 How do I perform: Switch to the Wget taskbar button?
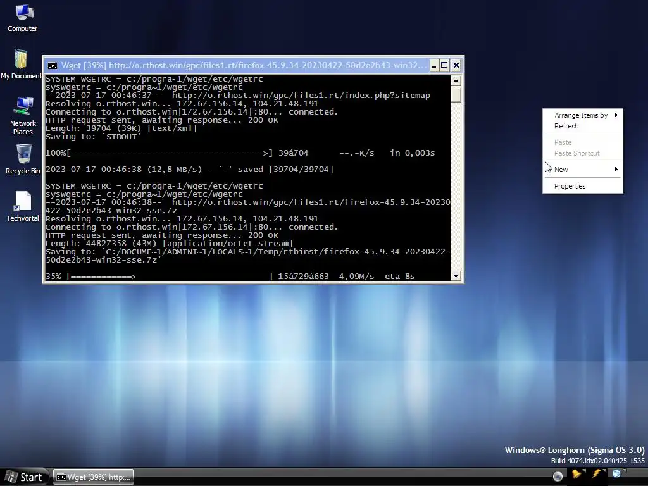tap(94, 477)
